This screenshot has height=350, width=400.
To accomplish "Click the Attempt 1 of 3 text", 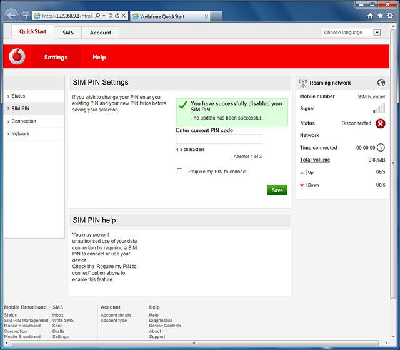I will [x=247, y=157].
